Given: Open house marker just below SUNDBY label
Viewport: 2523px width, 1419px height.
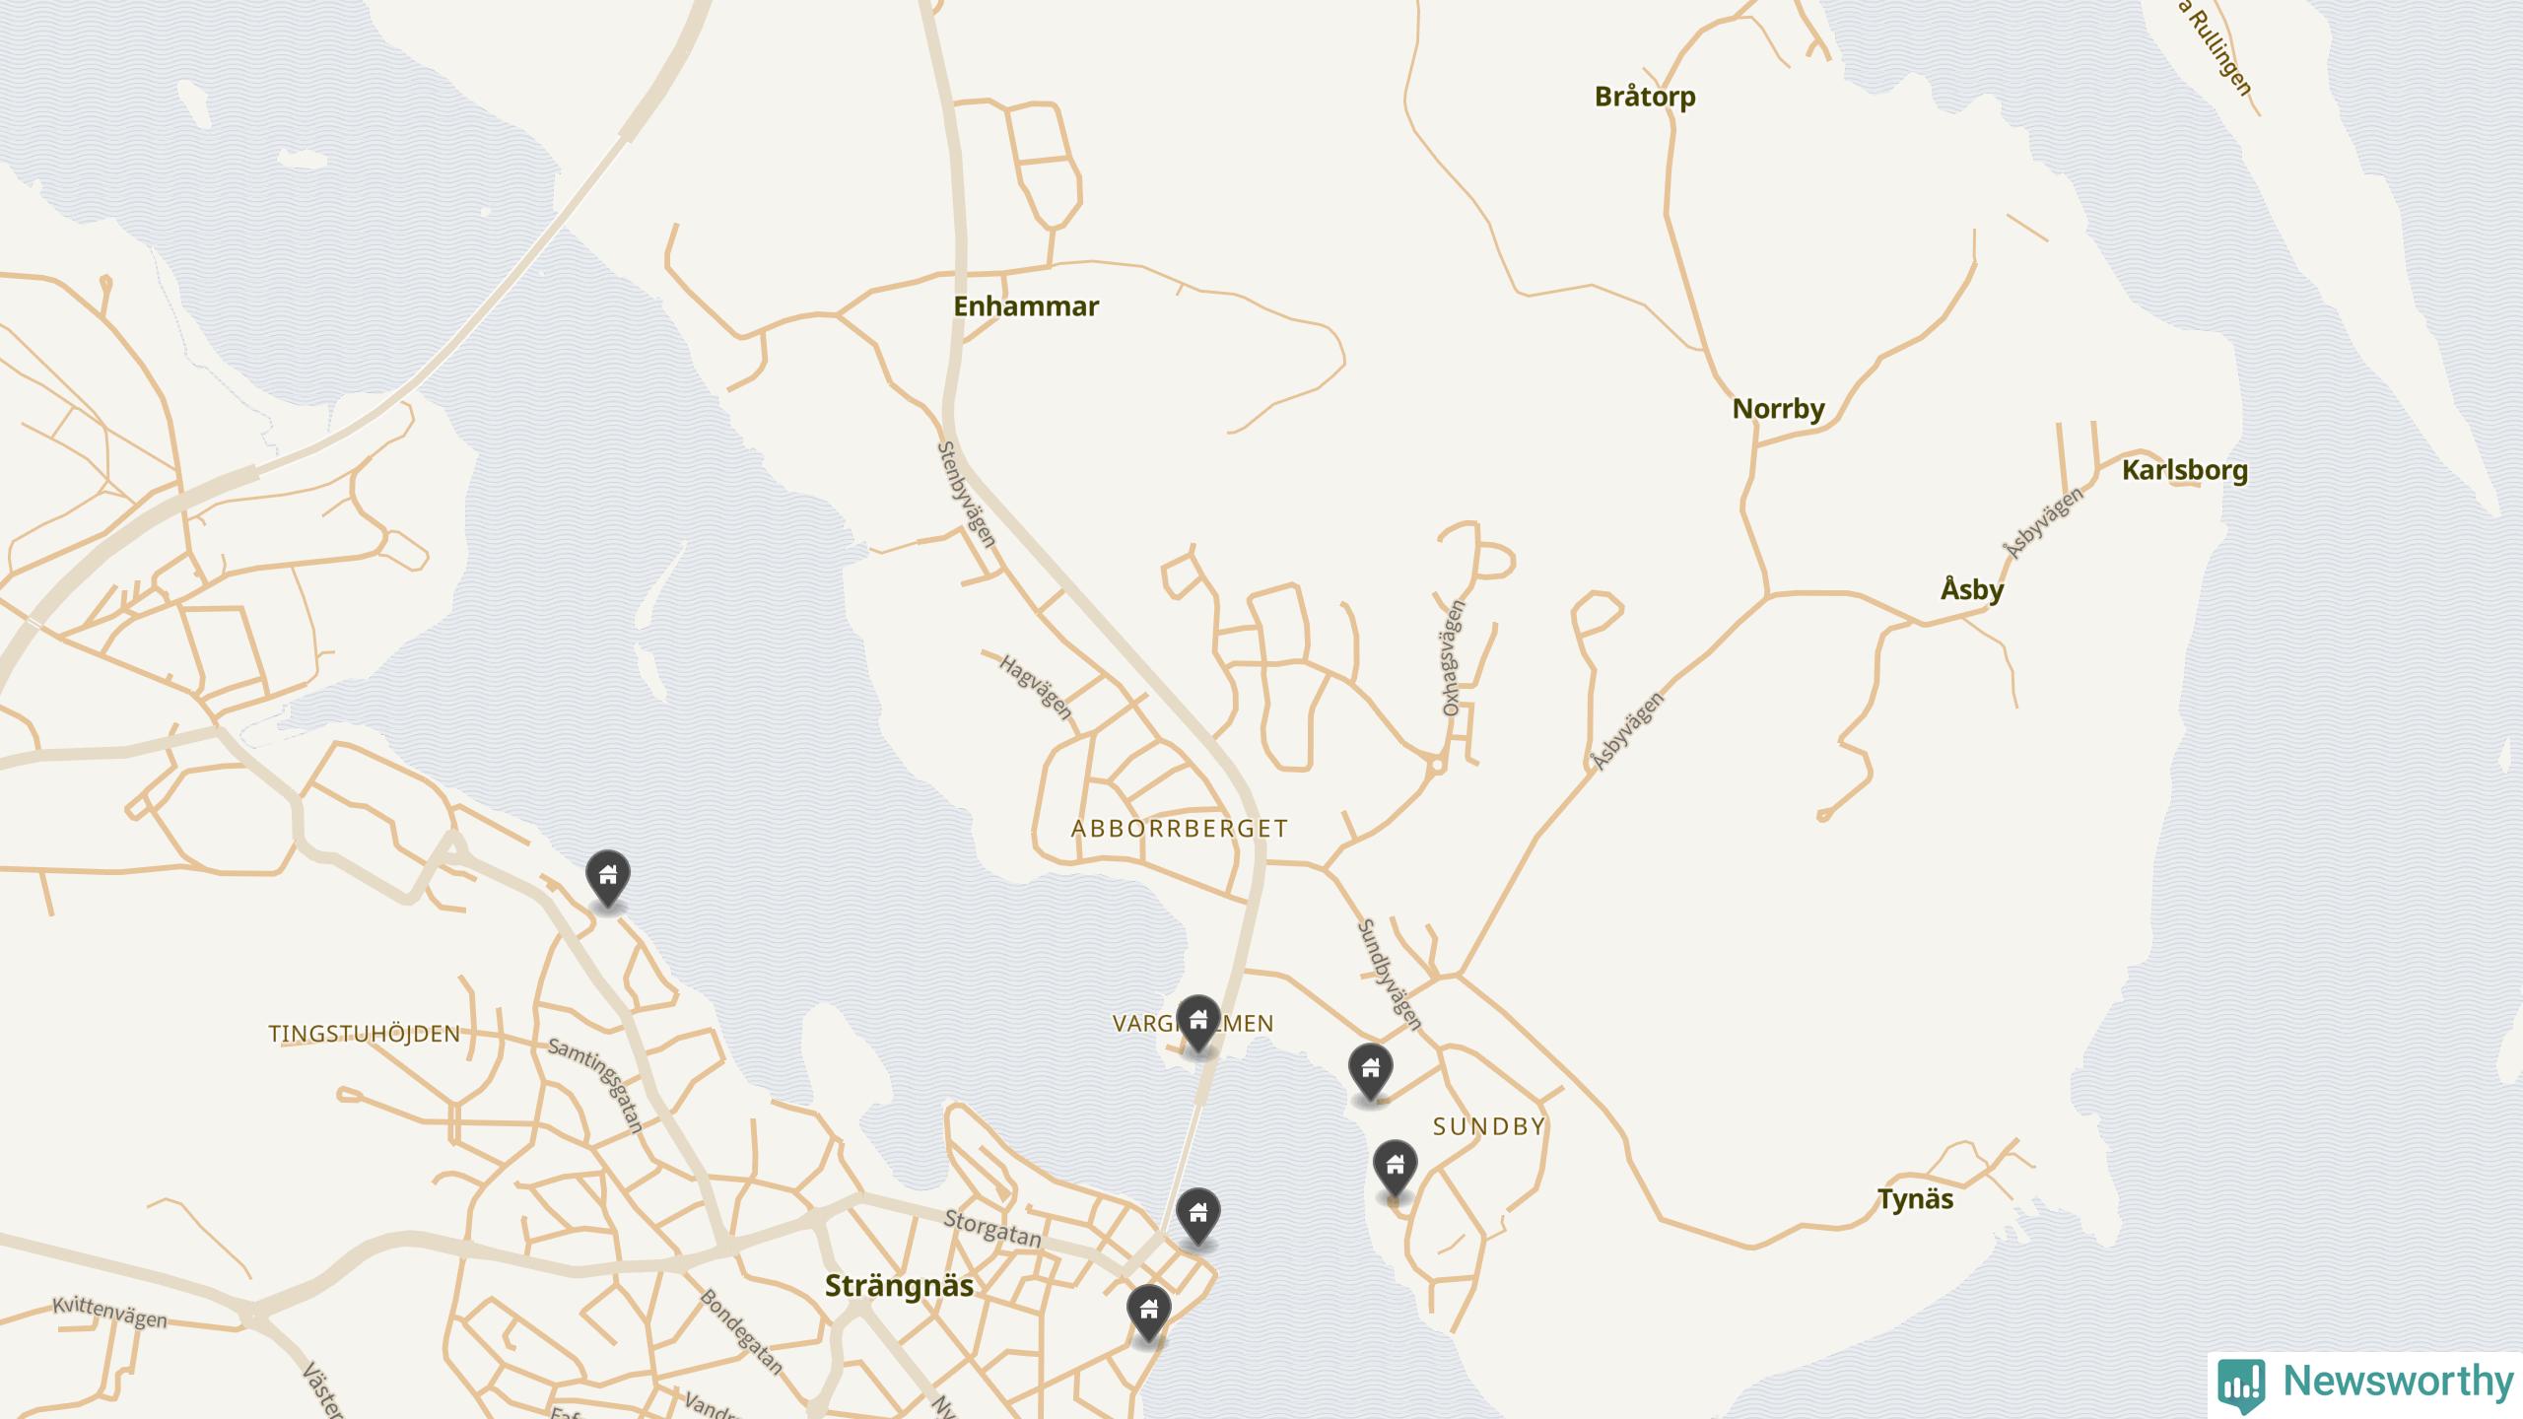Looking at the screenshot, I should [x=1396, y=1169].
